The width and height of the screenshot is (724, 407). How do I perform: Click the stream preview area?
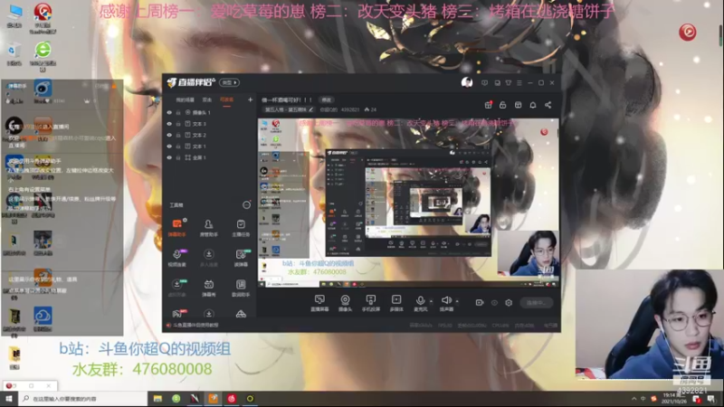pyautogui.click(x=408, y=203)
